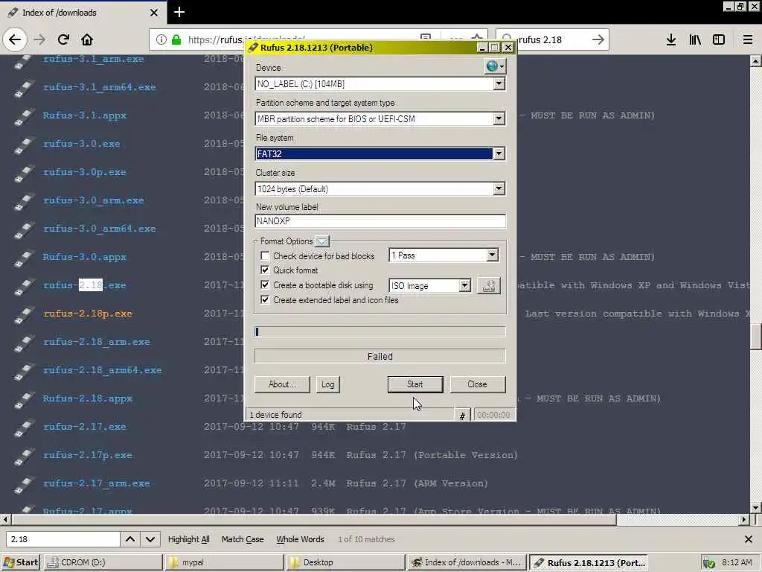Viewport: 762px width, 572px height.
Task: Download the Rufus-3.1.appx link
Action: pos(85,115)
